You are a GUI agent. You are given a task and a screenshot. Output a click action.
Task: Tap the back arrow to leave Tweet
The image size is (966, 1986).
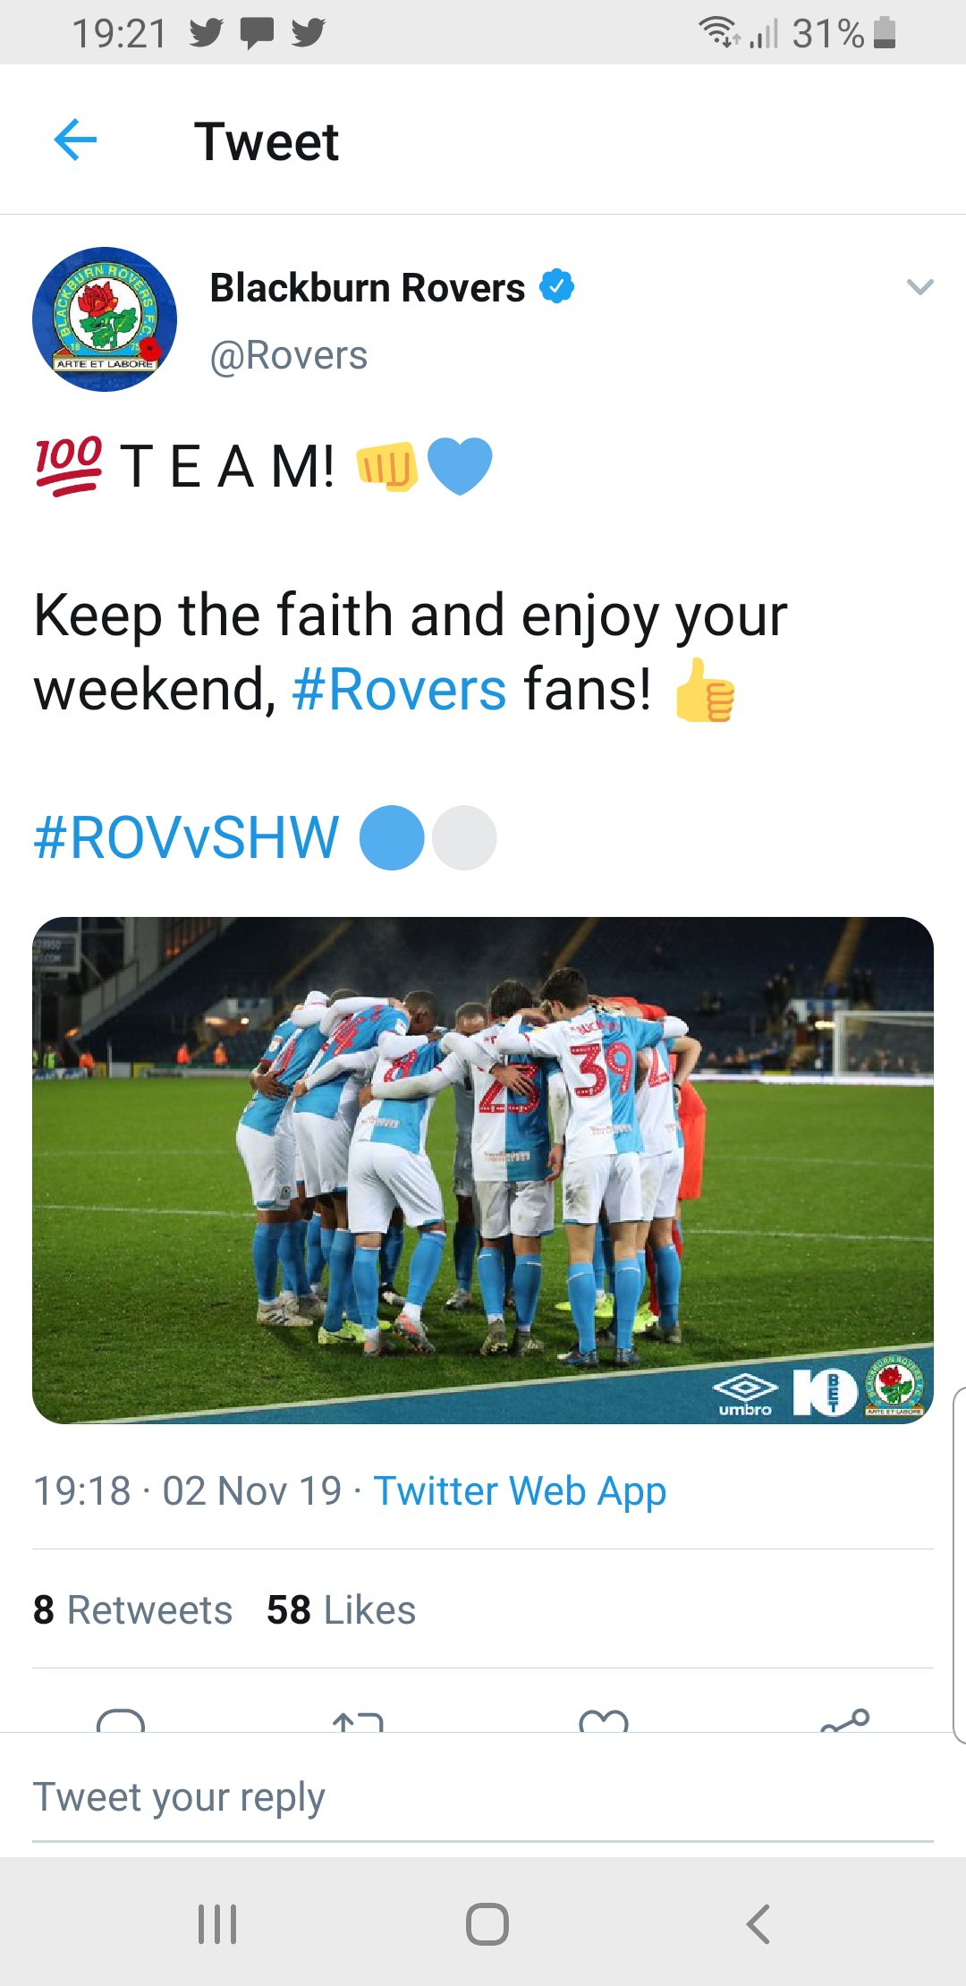(75, 140)
